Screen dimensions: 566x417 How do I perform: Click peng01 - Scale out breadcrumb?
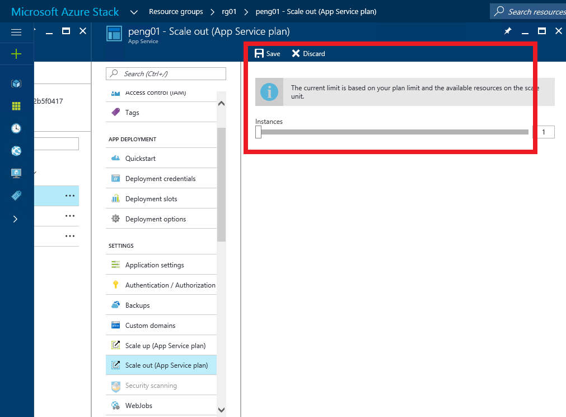click(316, 12)
